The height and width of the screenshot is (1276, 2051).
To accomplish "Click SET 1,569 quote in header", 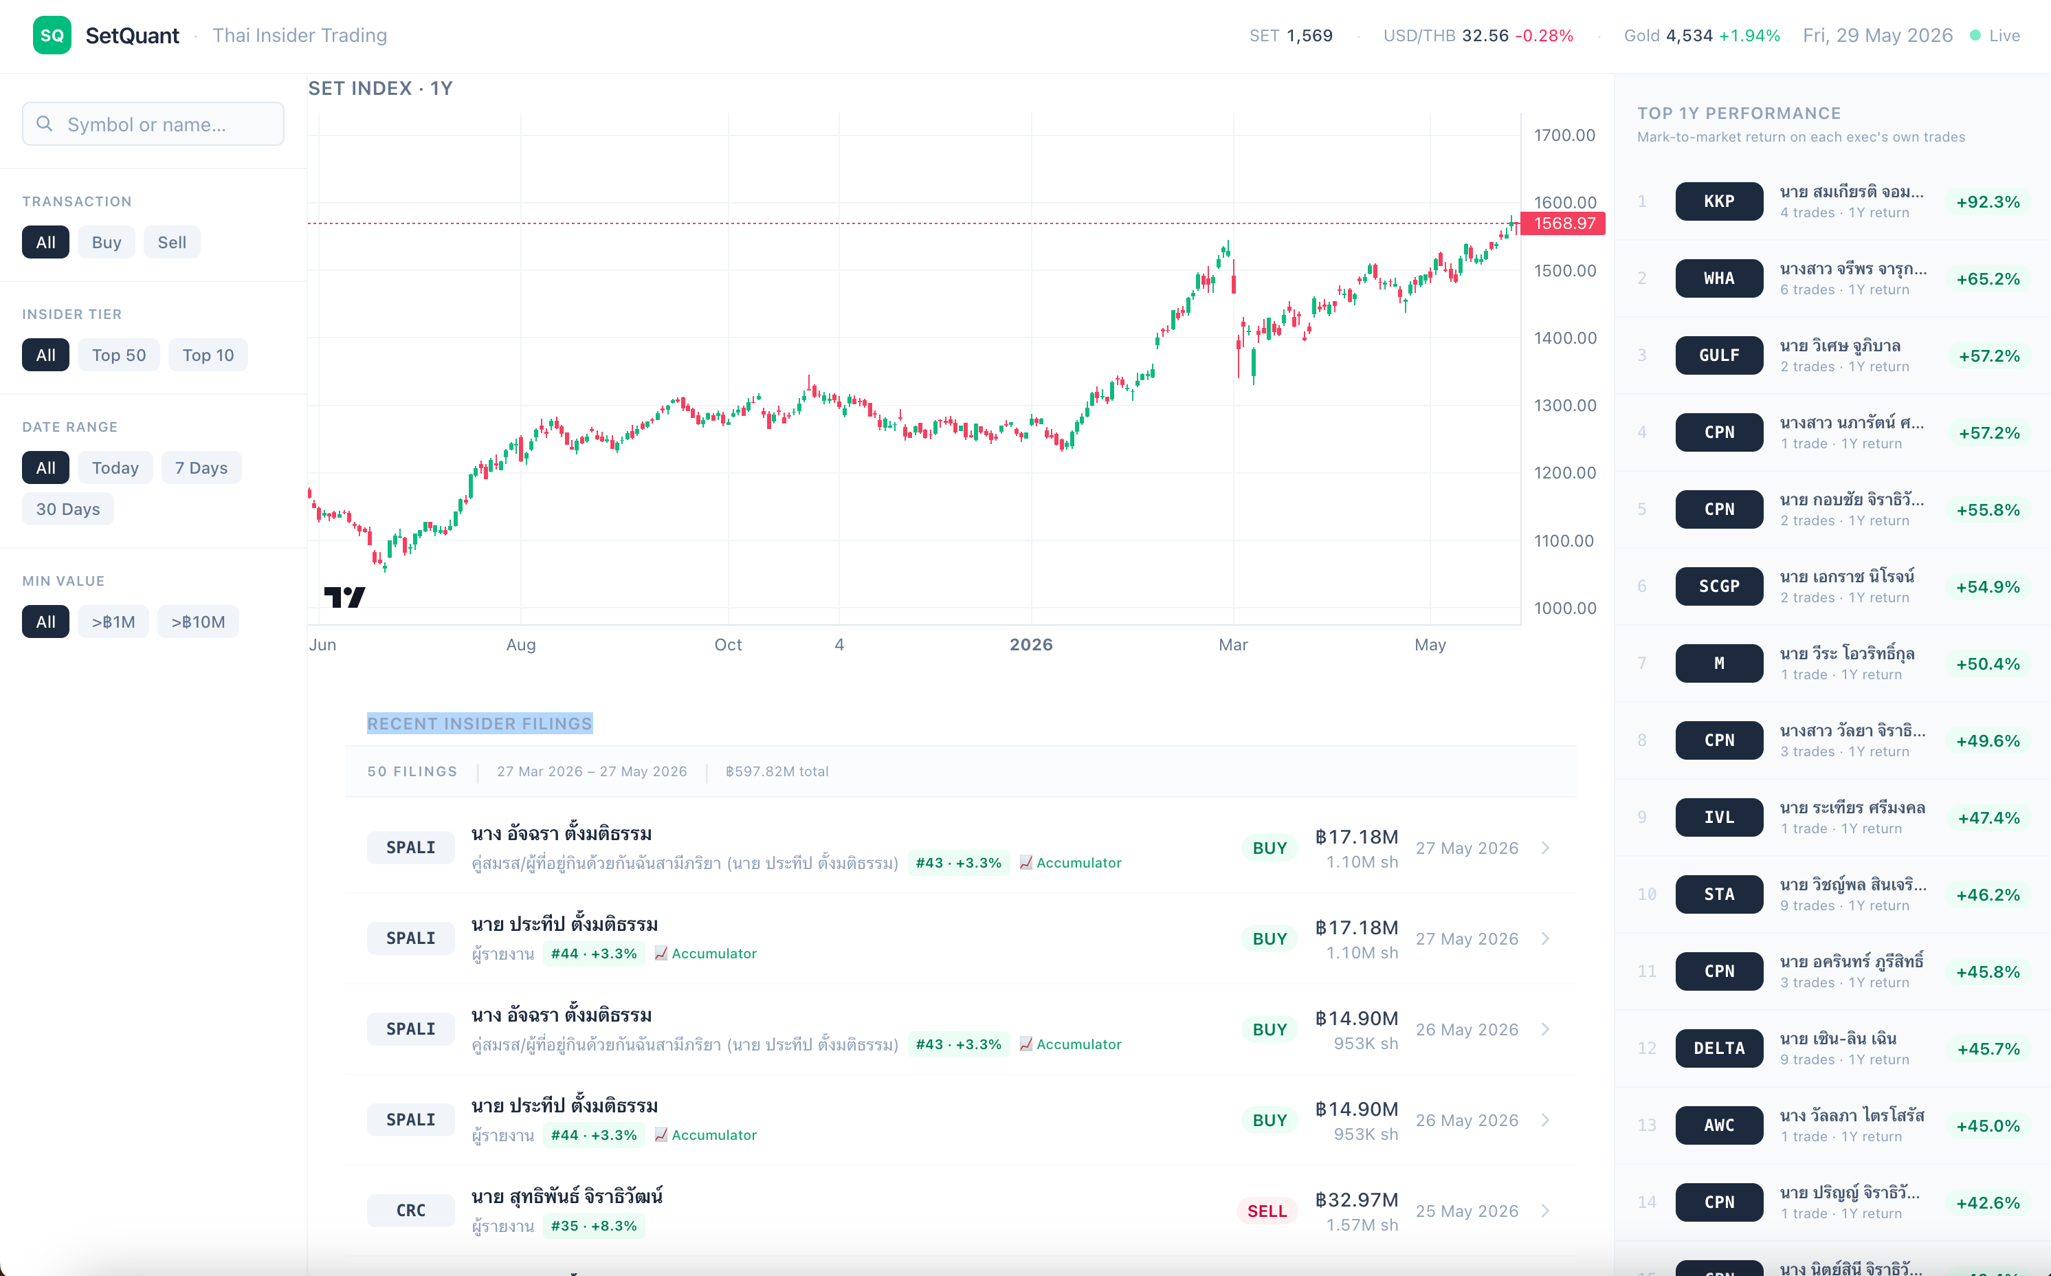I will point(1291,36).
